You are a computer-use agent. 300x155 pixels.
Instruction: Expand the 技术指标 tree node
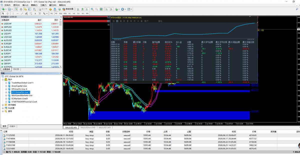click(3, 105)
